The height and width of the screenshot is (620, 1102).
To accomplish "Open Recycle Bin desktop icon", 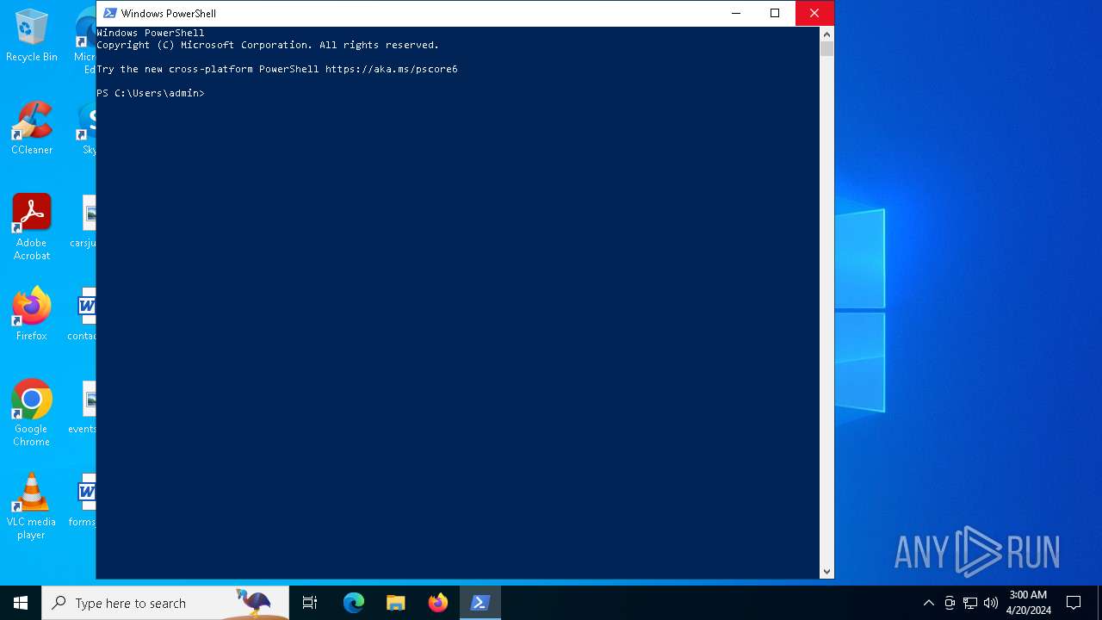I will point(32,36).
